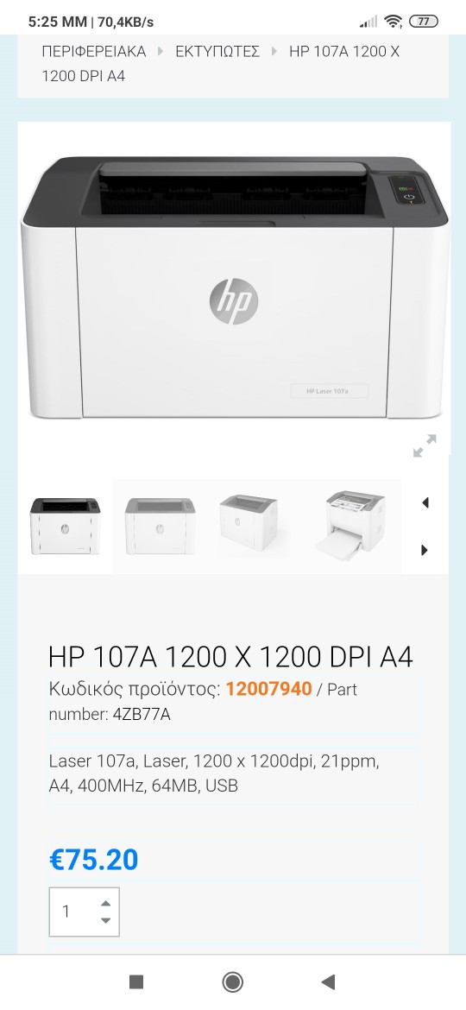
Task: Show previous thumbnails with left arrow
Action: pos(425,502)
